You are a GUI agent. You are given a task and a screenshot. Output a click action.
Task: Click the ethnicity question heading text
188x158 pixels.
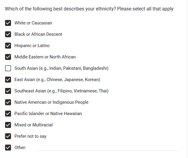(89, 9)
